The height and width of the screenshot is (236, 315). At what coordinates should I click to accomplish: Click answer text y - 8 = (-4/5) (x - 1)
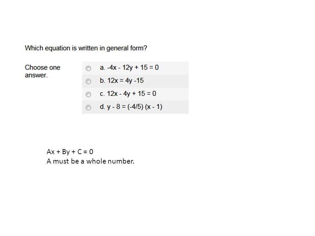pyautogui.click(x=135, y=107)
